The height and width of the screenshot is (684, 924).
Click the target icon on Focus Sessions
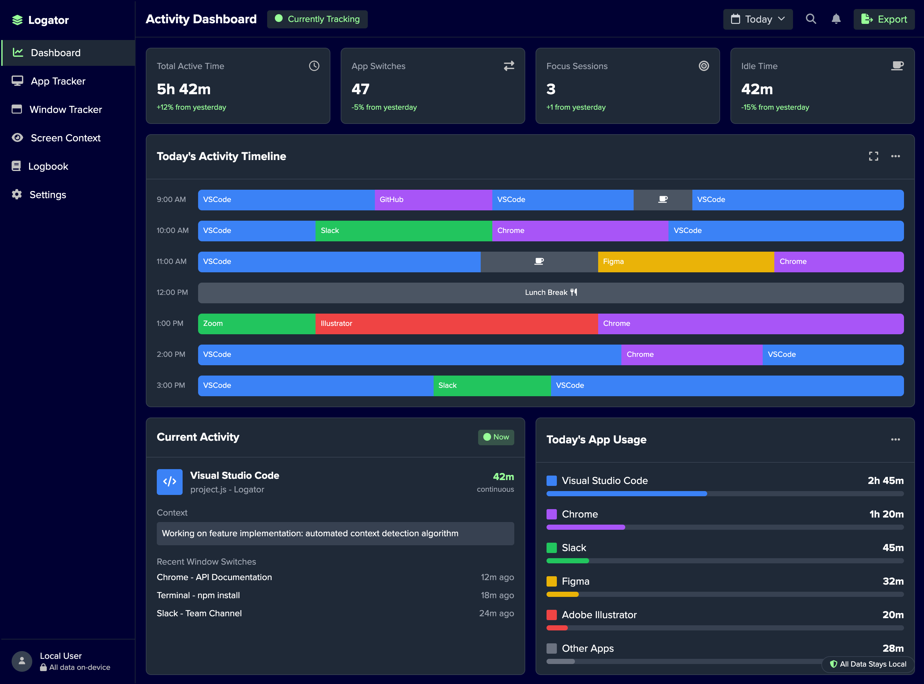tap(704, 66)
